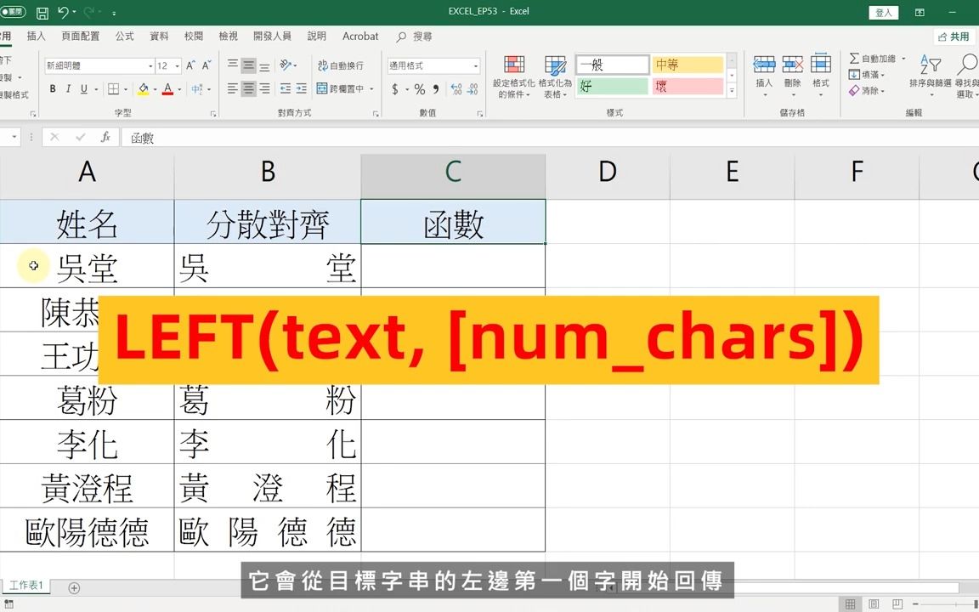The height and width of the screenshot is (612, 979).
Task: Switch to the 插入 ribbon tab
Action: (x=35, y=36)
